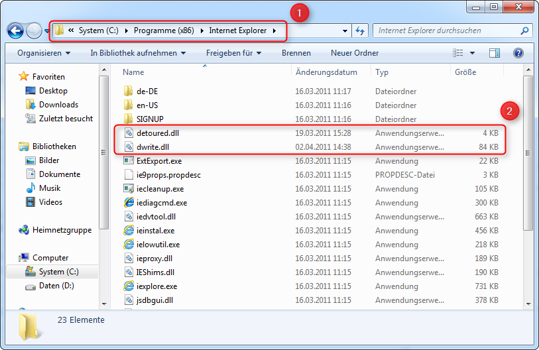Click the navigation pane scrollbar thumb
Image resolution: width=539 pixels, height=350 pixels.
(104, 152)
